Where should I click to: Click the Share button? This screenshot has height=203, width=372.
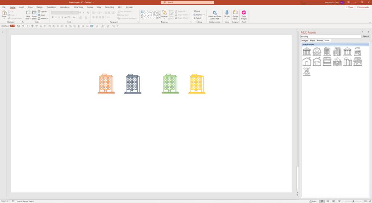tap(349, 7)
